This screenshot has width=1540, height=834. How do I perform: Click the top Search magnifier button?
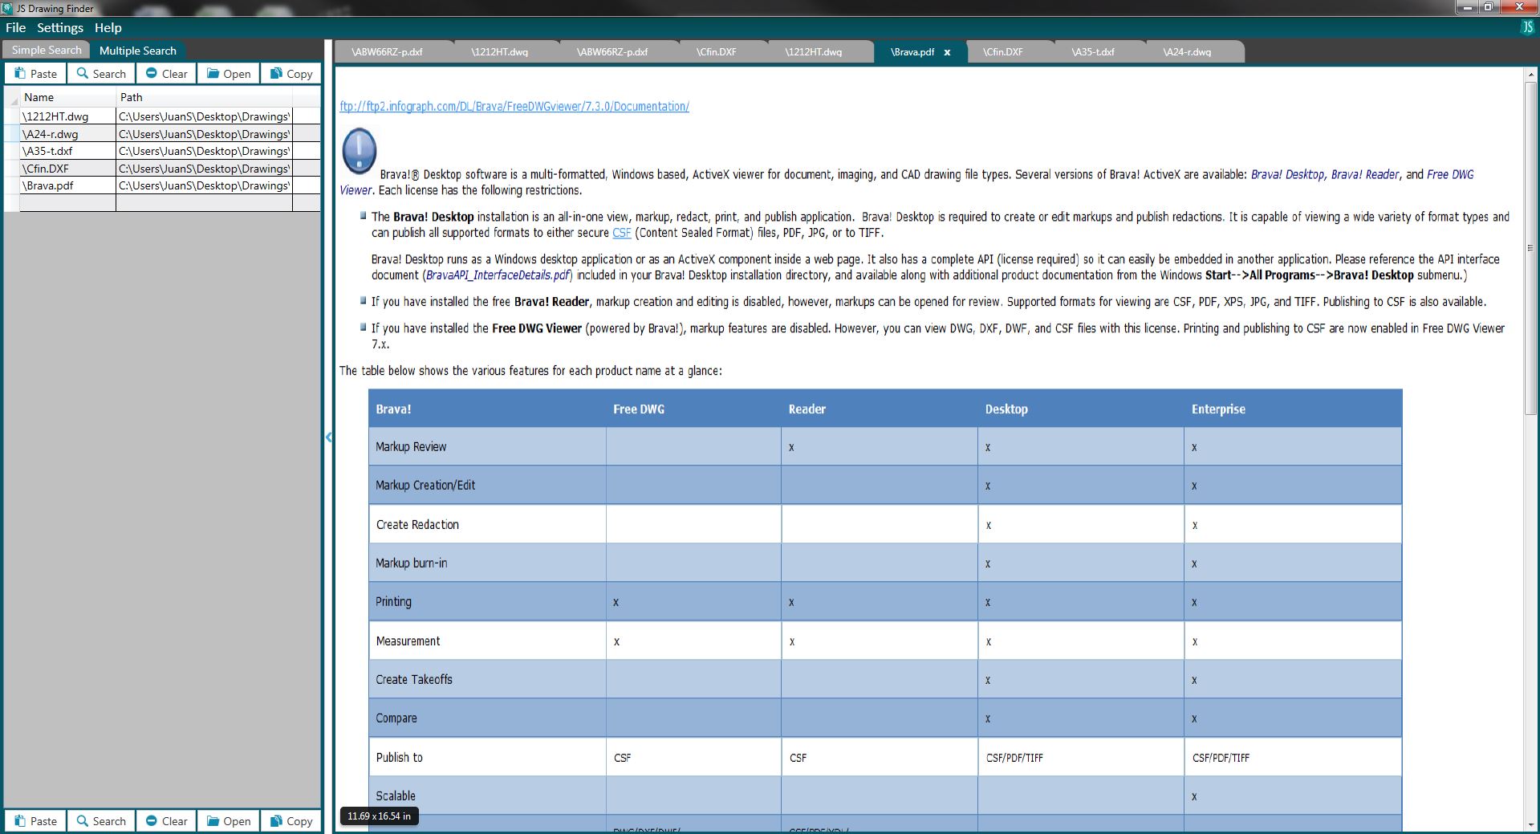(101, 74)
